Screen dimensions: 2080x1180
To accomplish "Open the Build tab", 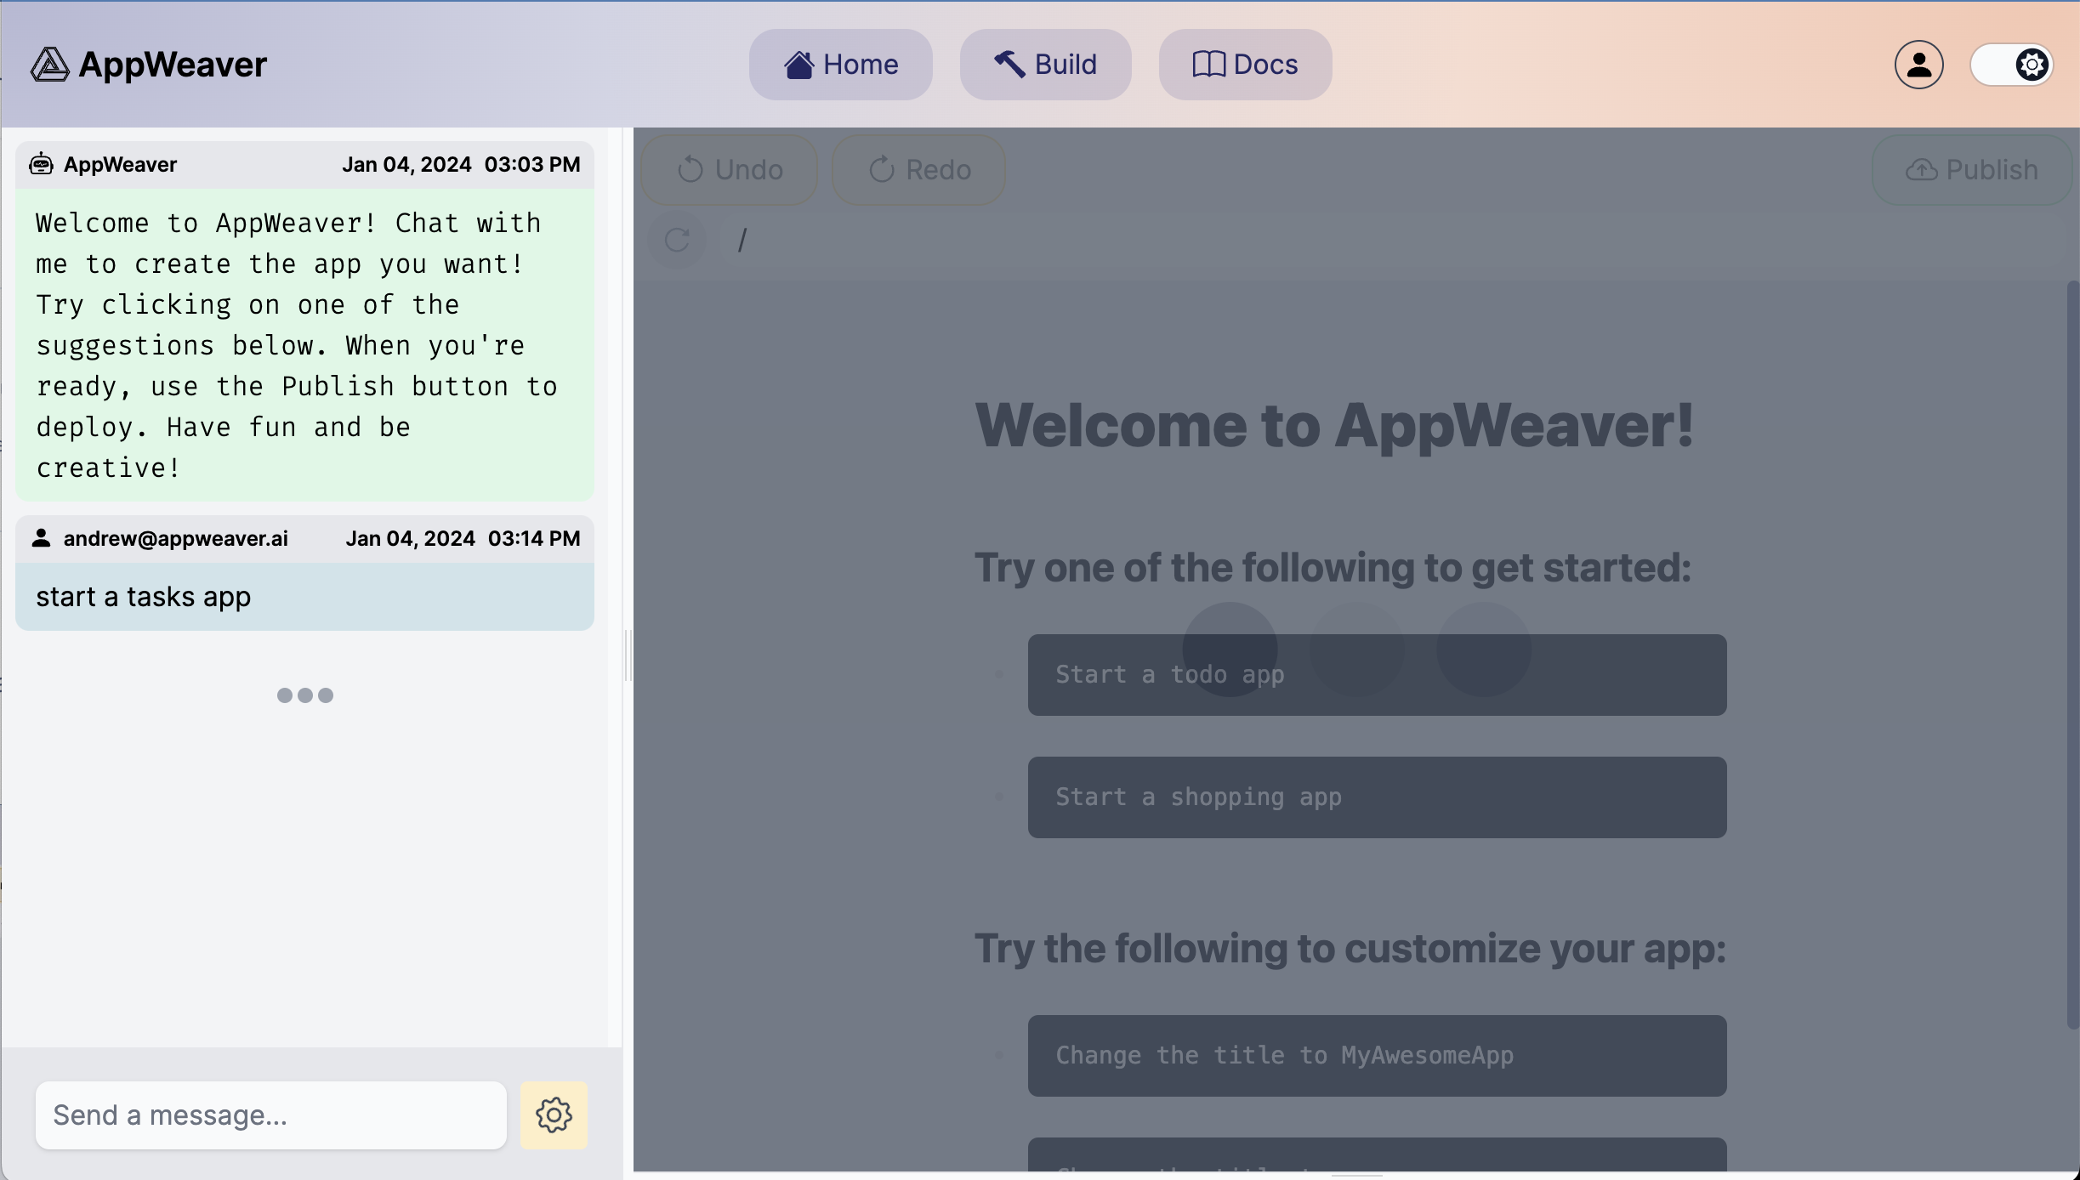I will click(x=1045, y=65).
